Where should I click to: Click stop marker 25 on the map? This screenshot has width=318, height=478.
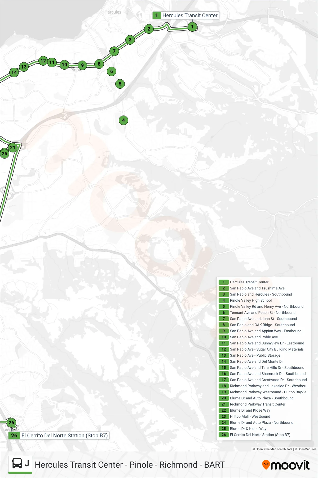pyautogui.click(x=4, y=153)
